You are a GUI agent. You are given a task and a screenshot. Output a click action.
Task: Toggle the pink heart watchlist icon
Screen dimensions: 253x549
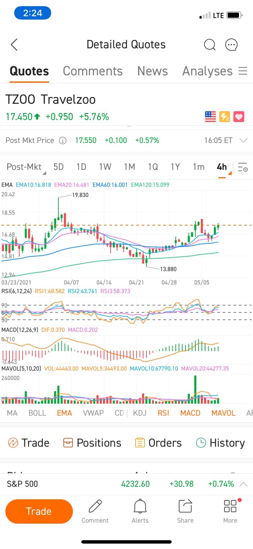(x=239, y=117)
